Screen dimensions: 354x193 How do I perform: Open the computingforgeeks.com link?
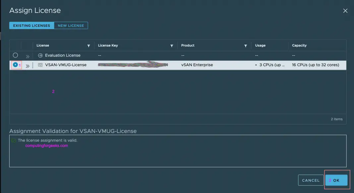pos(46,145)
